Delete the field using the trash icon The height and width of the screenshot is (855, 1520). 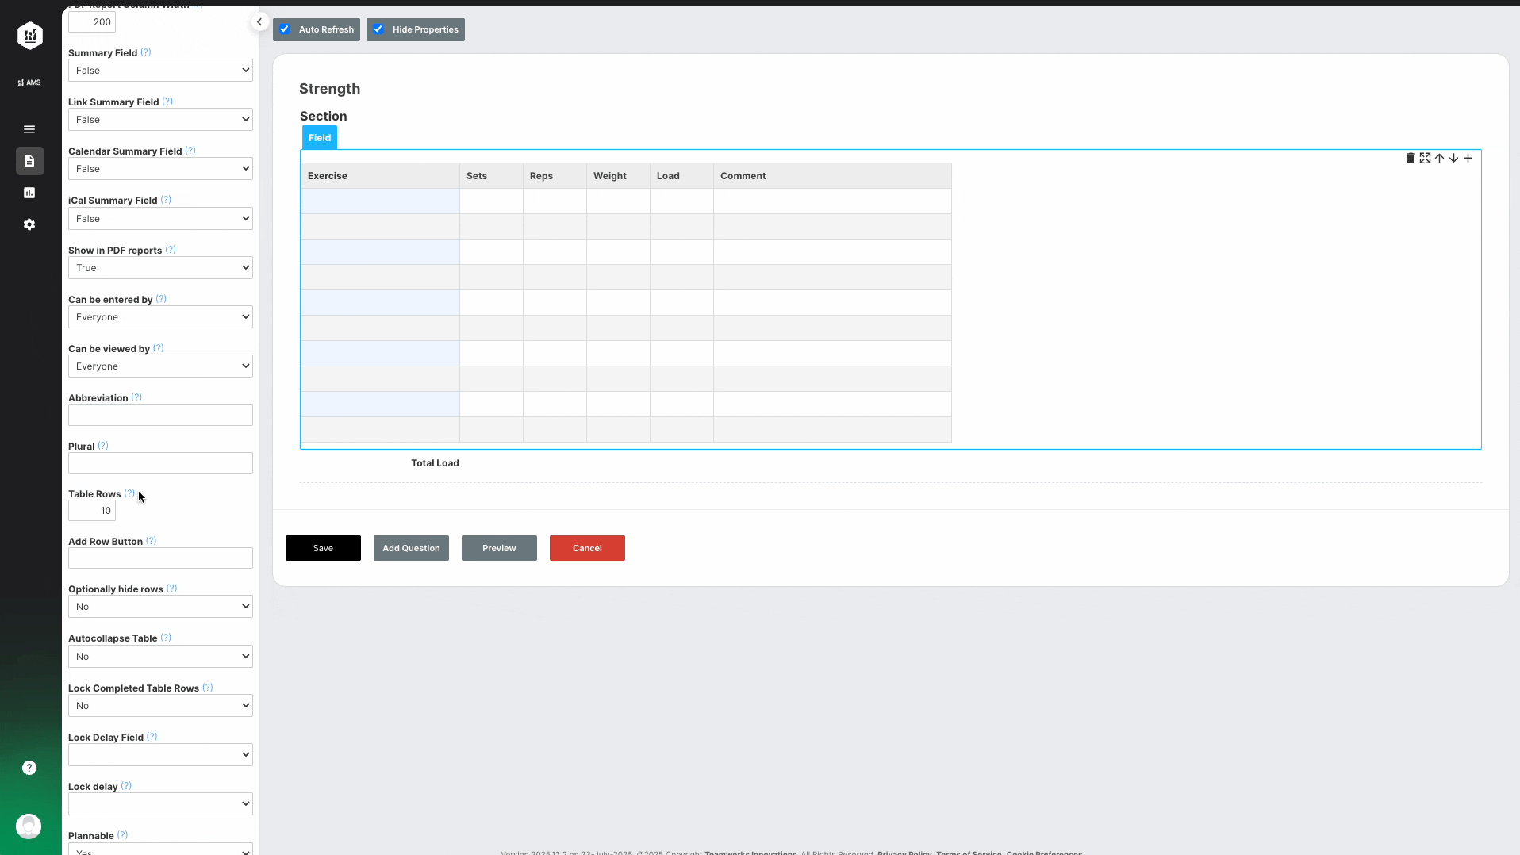(1411, 159)
